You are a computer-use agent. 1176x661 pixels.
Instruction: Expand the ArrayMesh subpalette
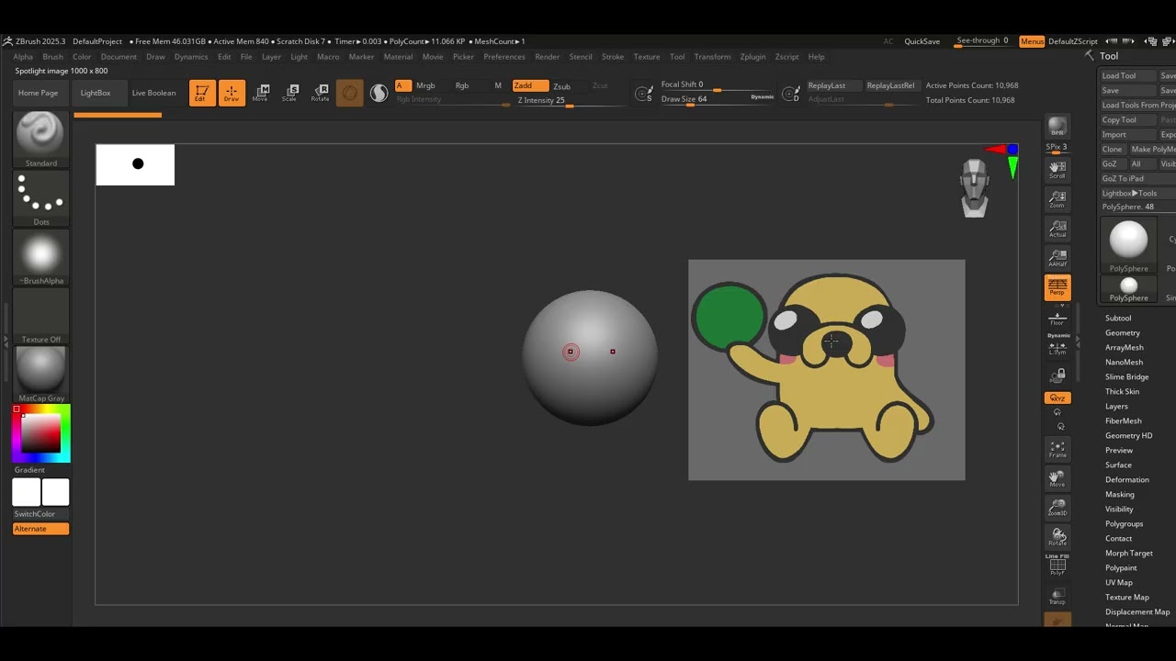coord(1125,347)
